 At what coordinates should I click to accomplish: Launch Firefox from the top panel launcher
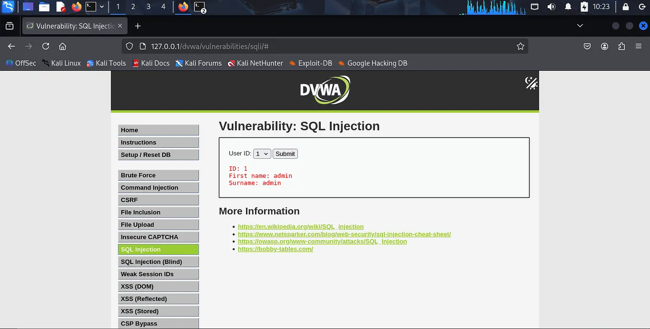click(x=76, y=7)
